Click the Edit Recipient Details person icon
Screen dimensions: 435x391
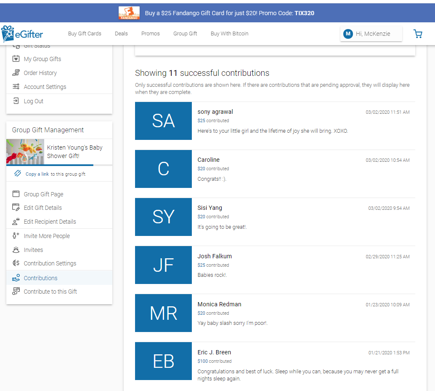pyautogui.click(x=16, y=222)
